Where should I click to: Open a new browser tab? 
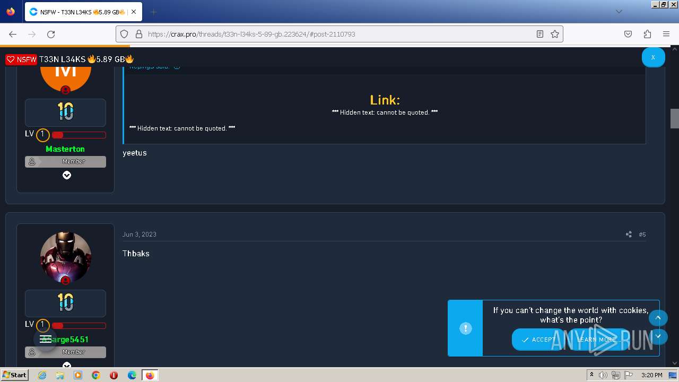[x=153, y=12]
